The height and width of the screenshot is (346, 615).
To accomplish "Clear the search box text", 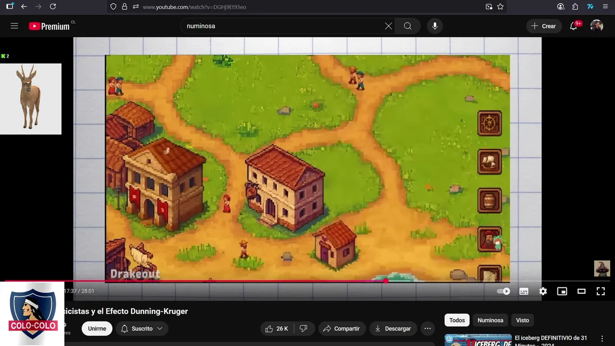I will tap(388, 26).
